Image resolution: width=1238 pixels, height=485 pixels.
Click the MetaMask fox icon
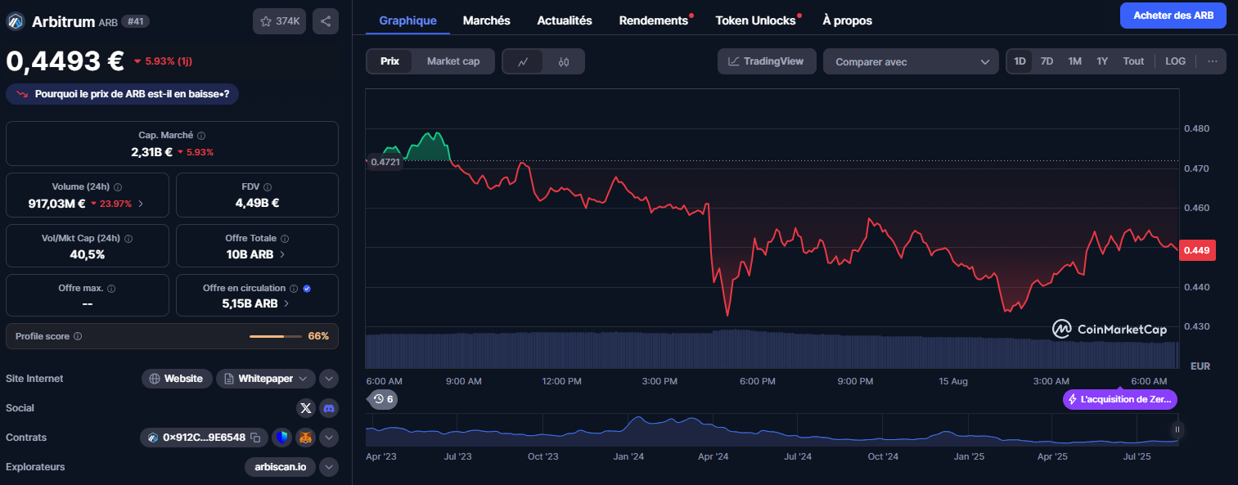305,438
